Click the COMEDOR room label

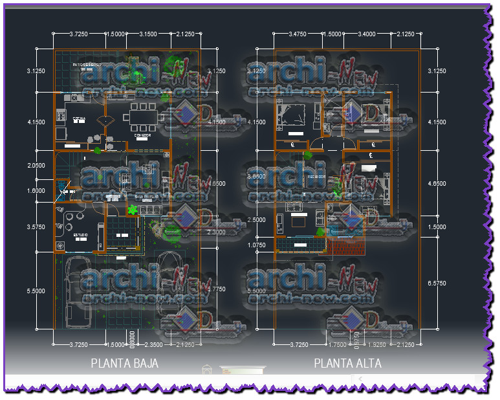coord(142,135)
